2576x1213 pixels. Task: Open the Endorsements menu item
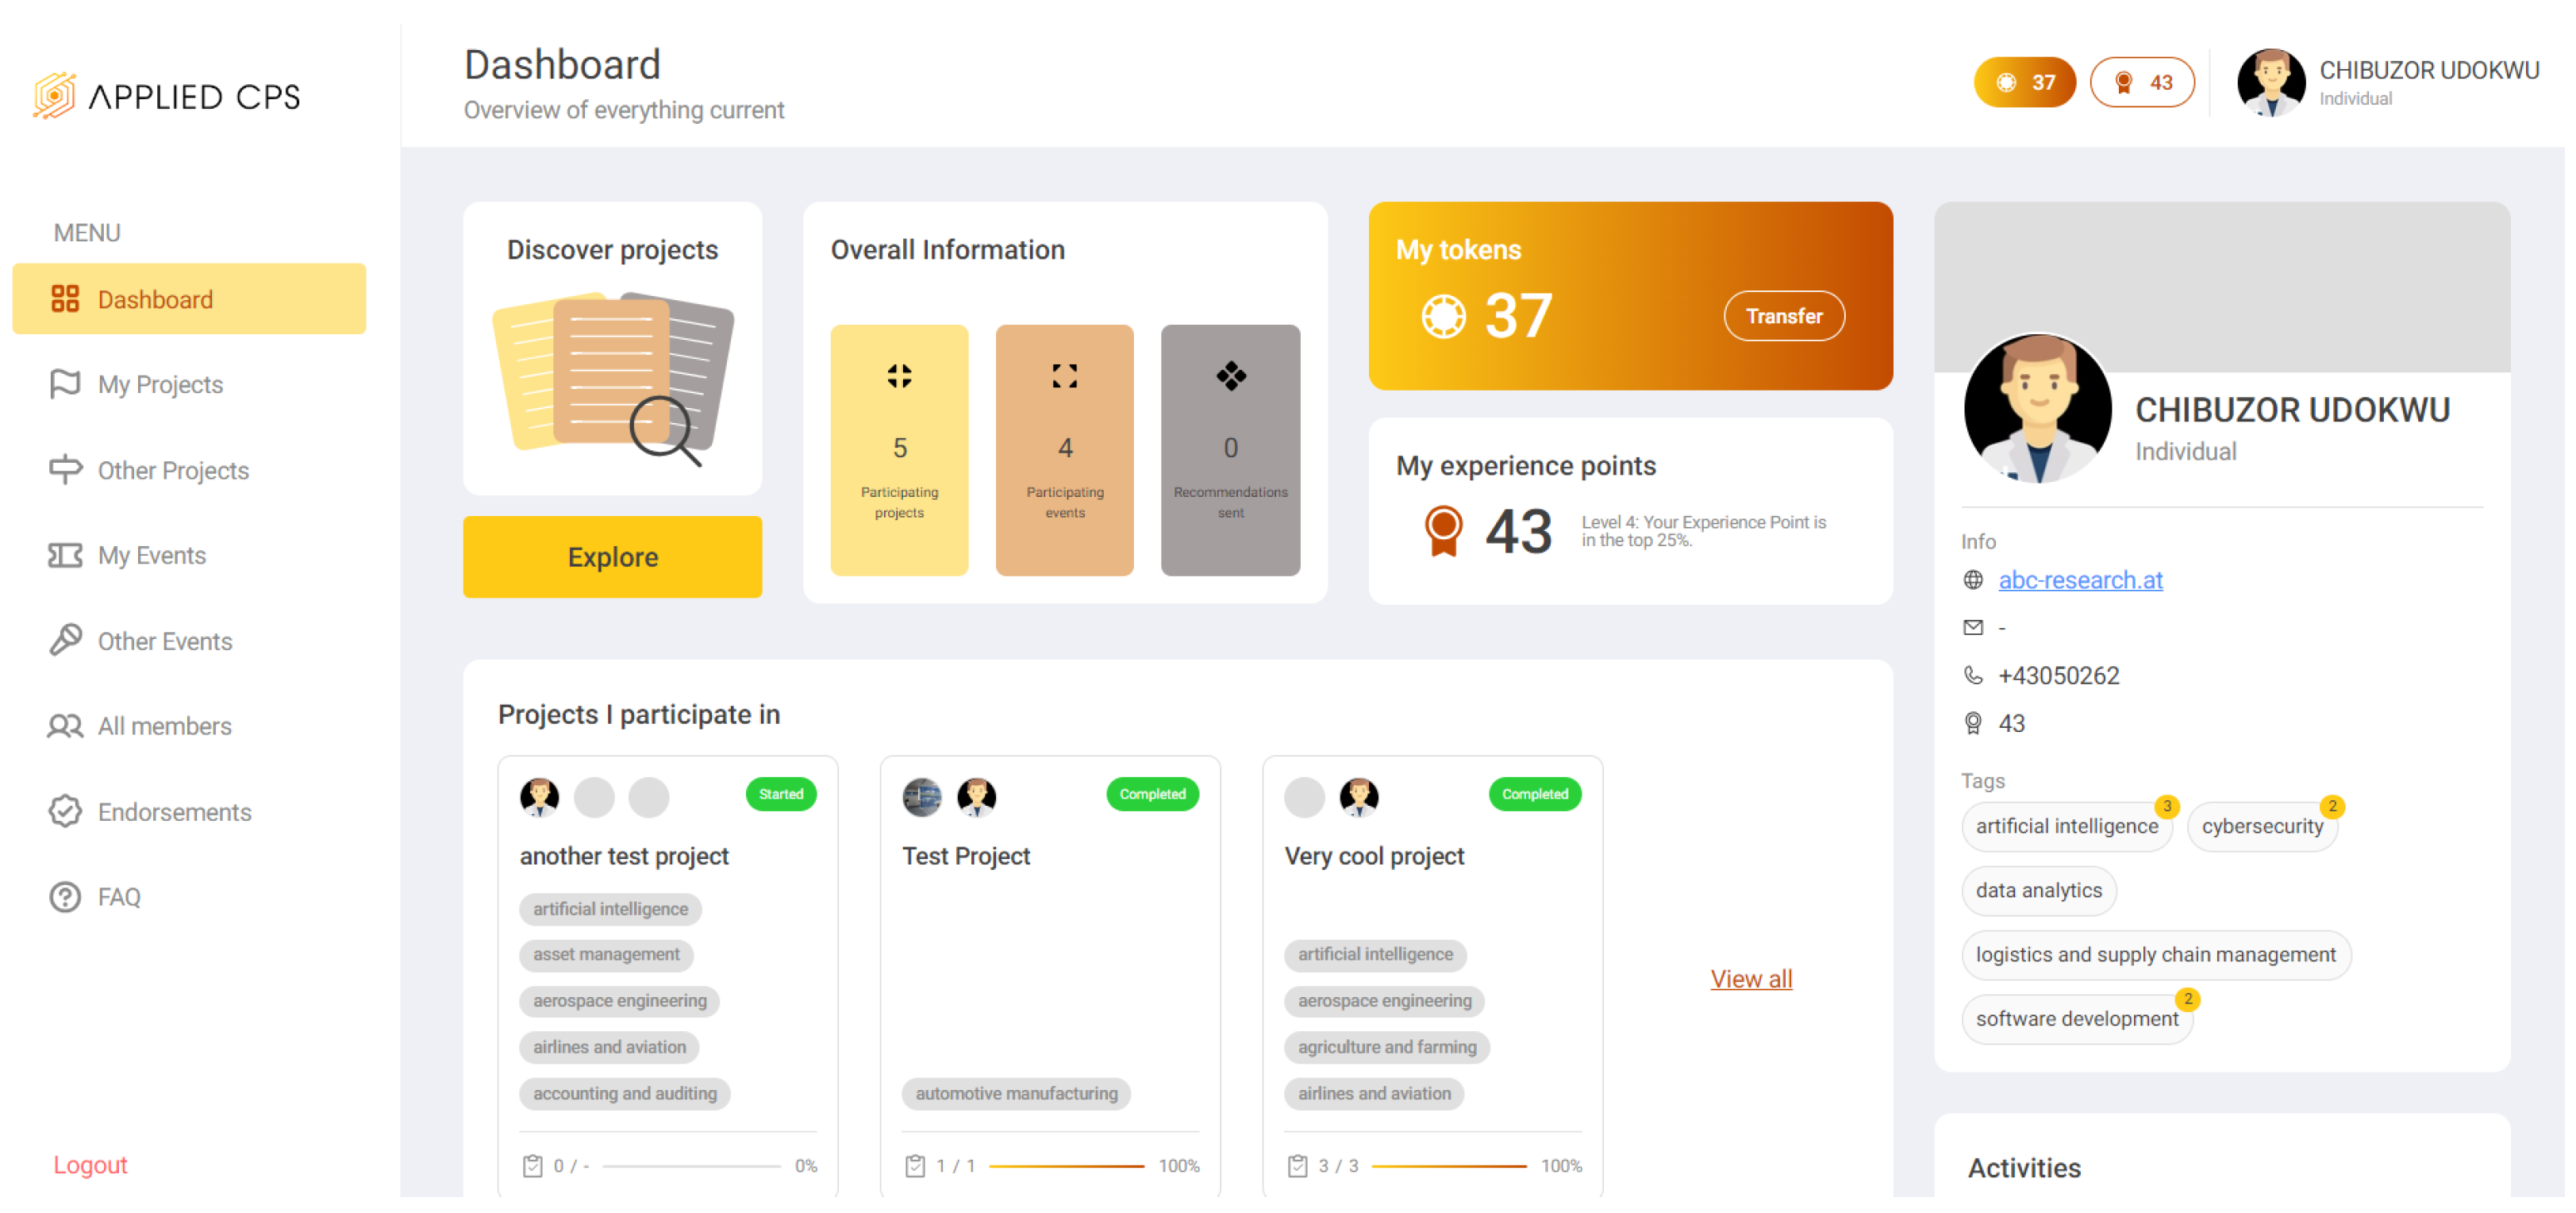(x=174, y=812)
